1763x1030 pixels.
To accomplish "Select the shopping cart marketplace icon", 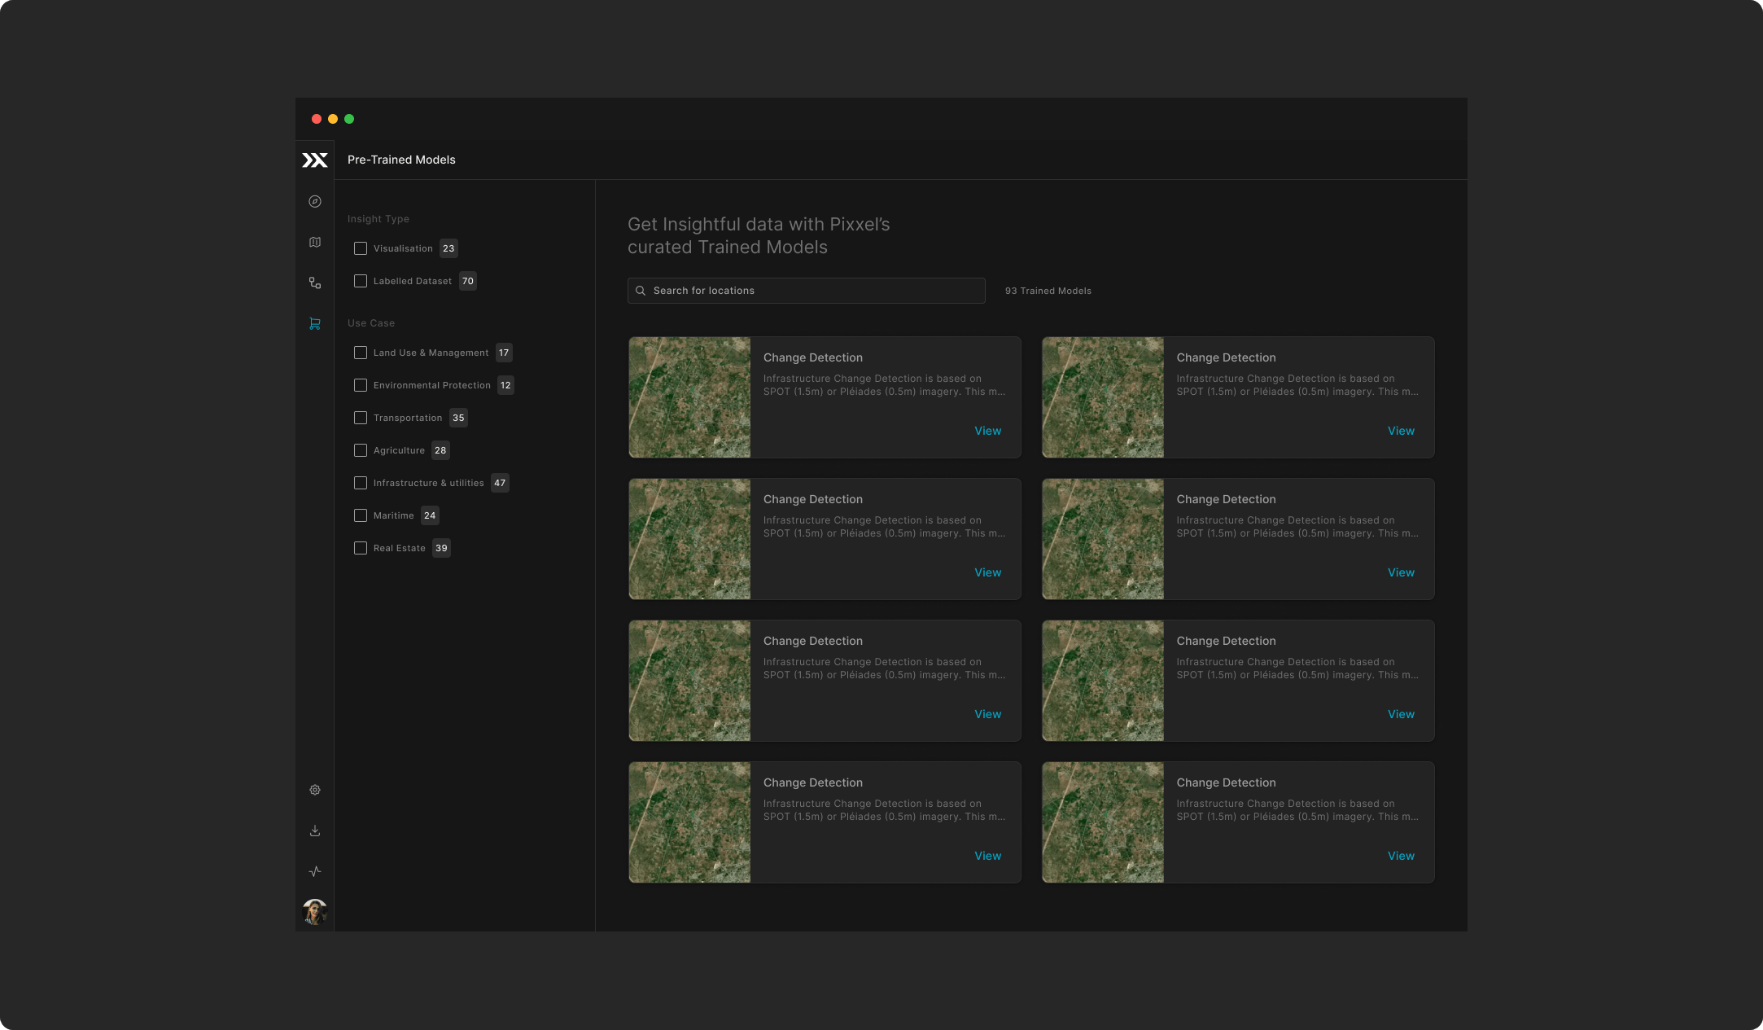I will 315,323.
